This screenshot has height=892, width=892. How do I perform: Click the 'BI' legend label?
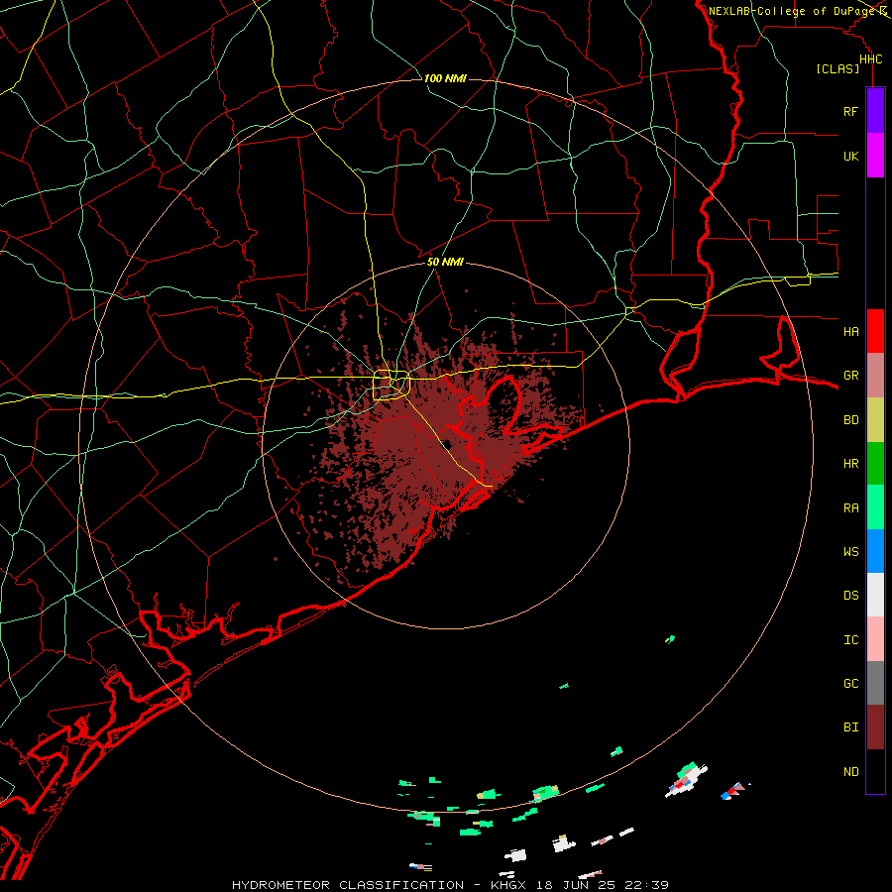851,727
